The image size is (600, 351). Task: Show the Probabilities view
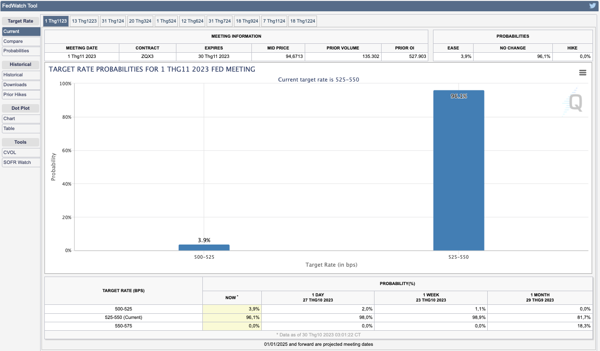(x=21, y=51)
